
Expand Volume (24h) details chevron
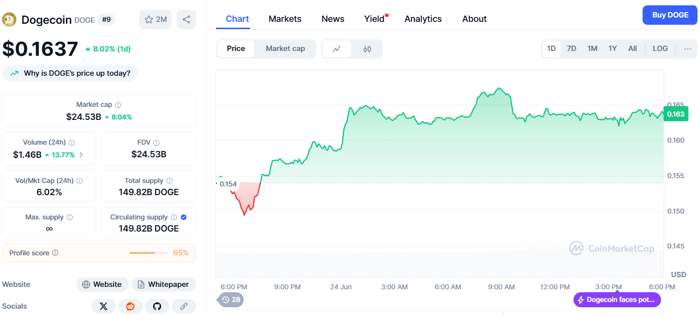(x=81, y=155)
